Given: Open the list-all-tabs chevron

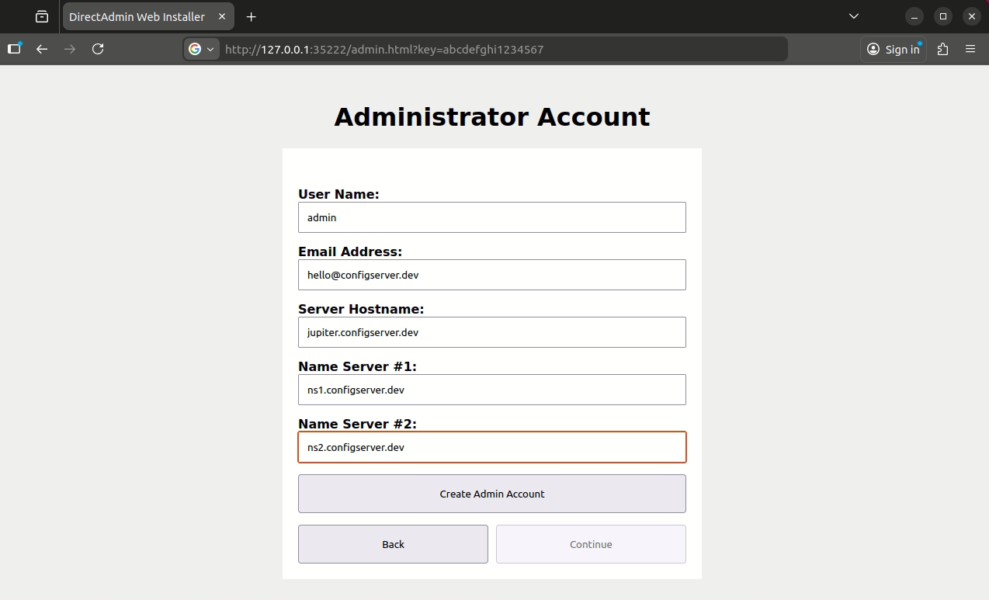Looking at the screenshot, I should pos(853,16).
